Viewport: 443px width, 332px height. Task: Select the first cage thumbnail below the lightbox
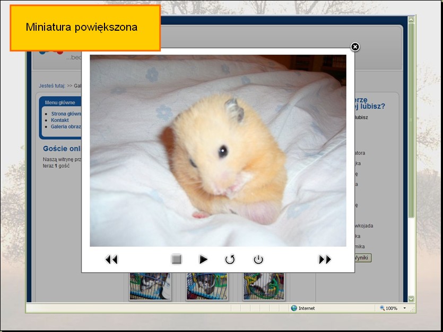coord(150,286)
